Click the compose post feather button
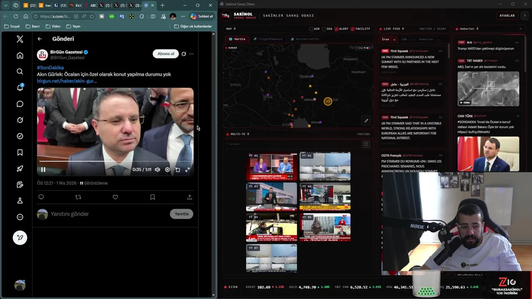Image resolution: width=532 pixels, height=299 pixels. pyautogui.click(x=20, y=238)
